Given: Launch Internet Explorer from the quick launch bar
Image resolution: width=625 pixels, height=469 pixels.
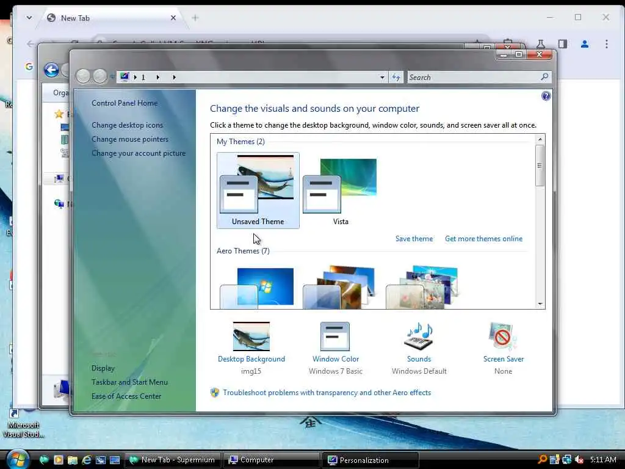Looking at the screenshot, I should pyautogui.click(x=87, y=460).
